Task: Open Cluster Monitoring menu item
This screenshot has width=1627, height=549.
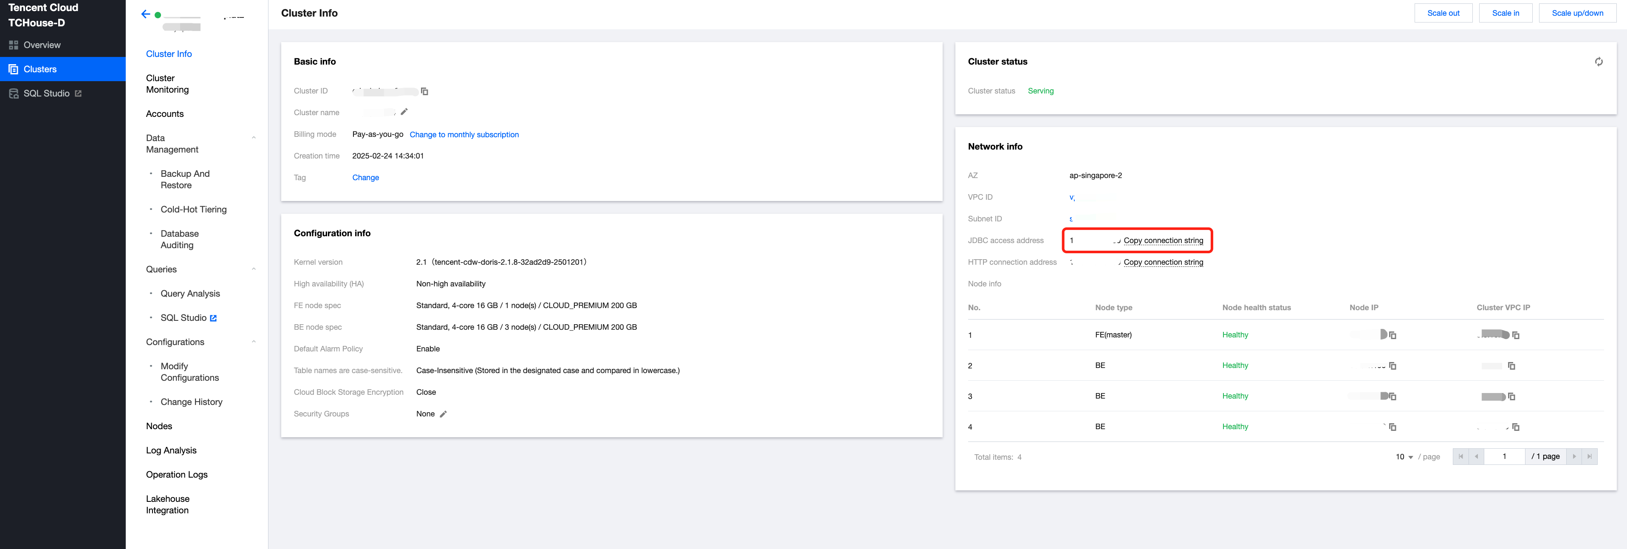Action: (167, 84)
